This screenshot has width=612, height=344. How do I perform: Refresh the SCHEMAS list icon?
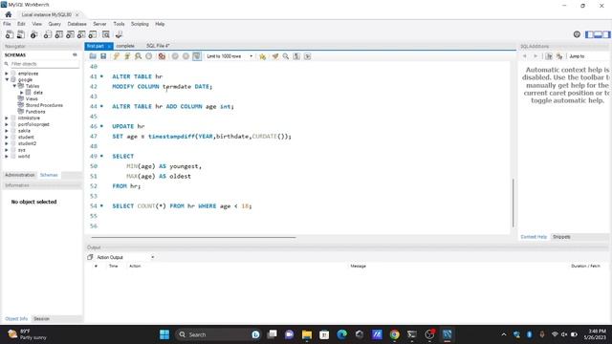click(x=75, y=55)
